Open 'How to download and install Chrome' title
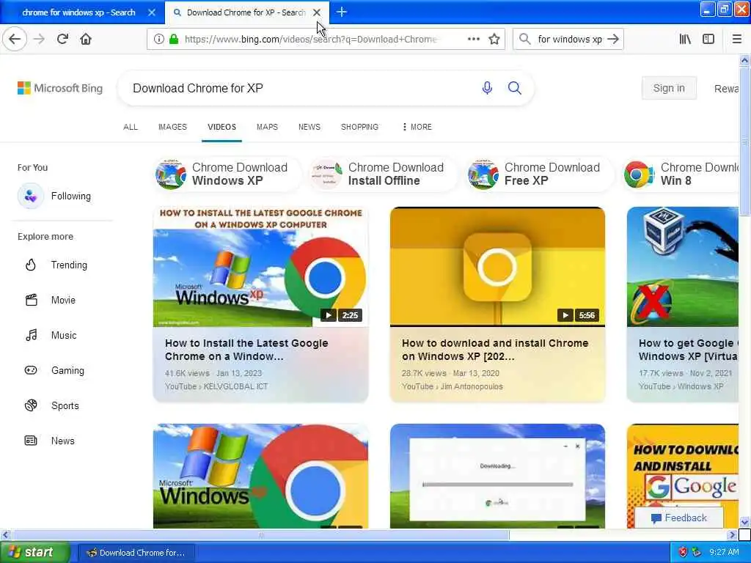This screenshot has width=751, height=563. pos(495,350)
